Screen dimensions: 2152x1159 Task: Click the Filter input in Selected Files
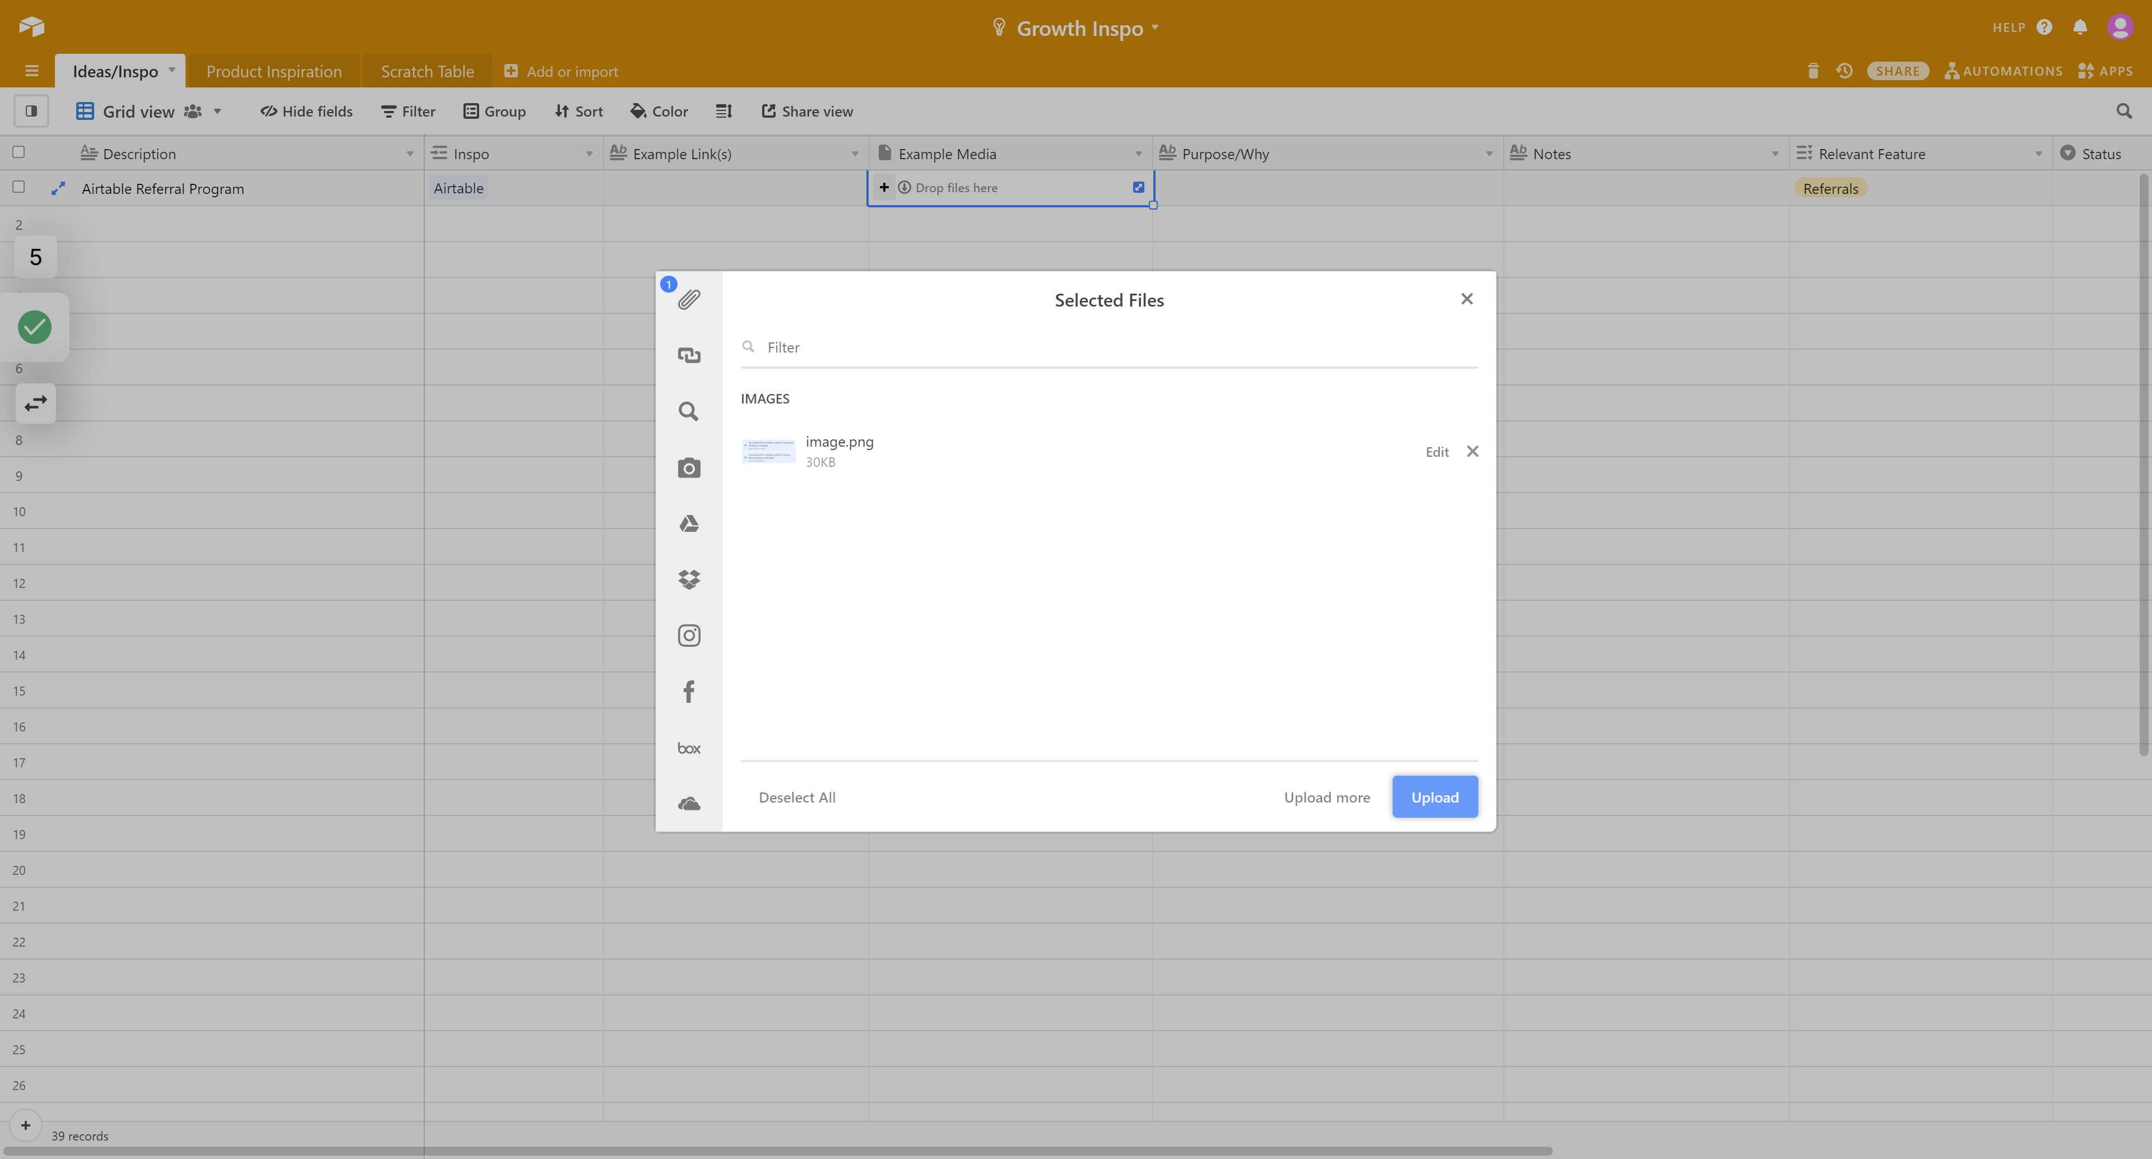click(x=1110, y=347)
